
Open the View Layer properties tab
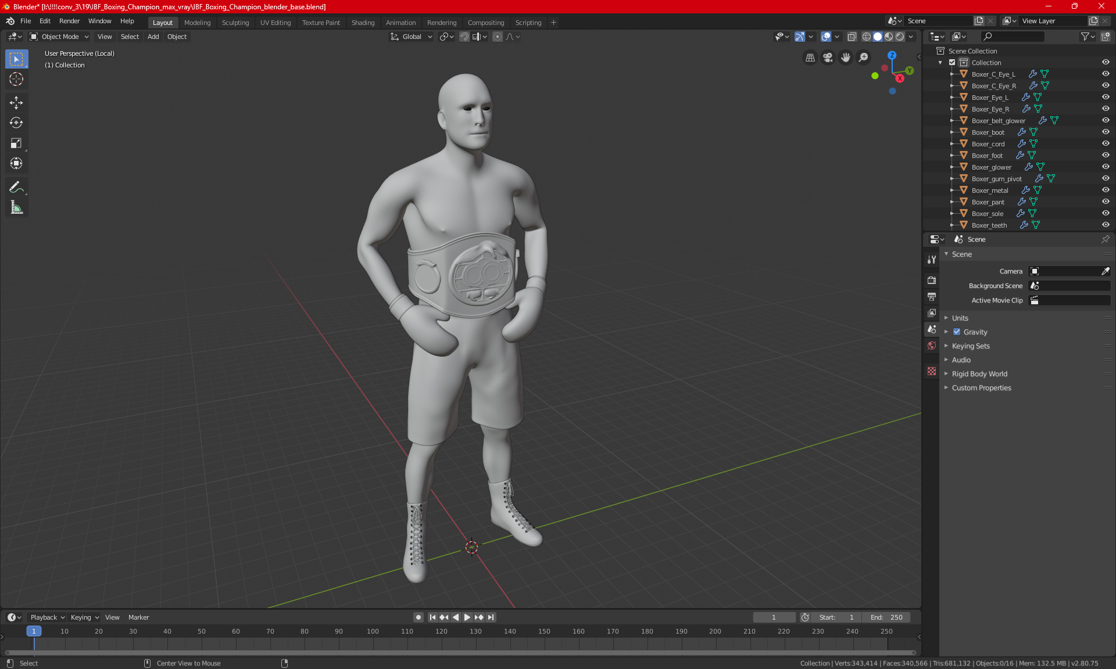tap(932, 312)
